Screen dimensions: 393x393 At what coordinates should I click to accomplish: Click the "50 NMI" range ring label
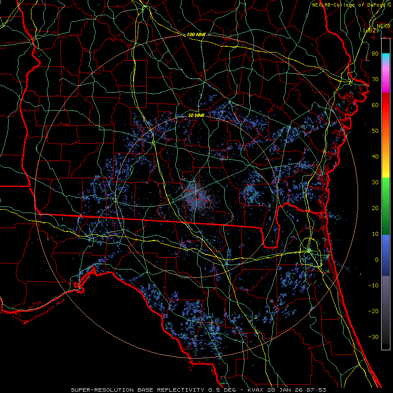(x=196, y=116)
